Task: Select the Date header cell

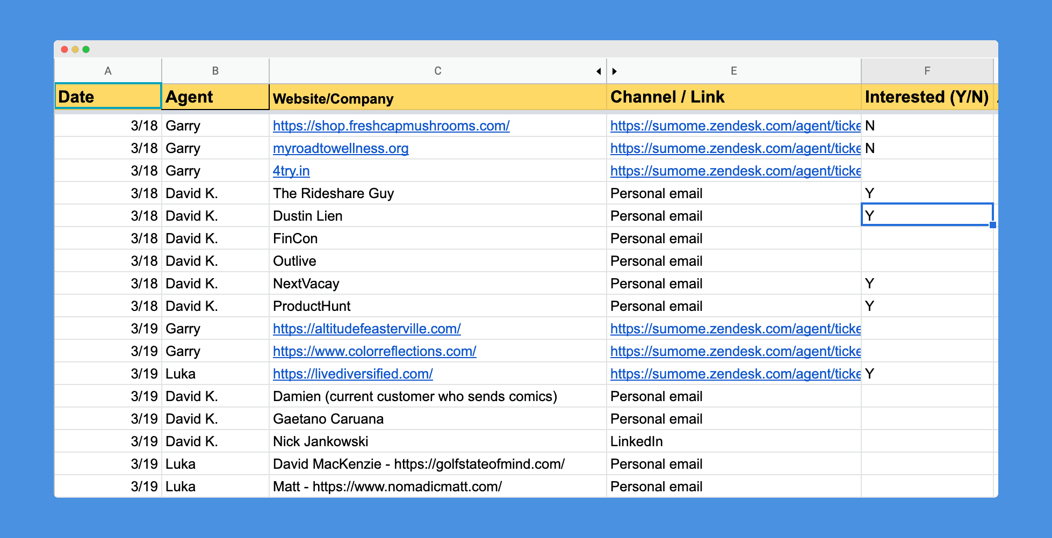Action: click(x=108, y=97)
